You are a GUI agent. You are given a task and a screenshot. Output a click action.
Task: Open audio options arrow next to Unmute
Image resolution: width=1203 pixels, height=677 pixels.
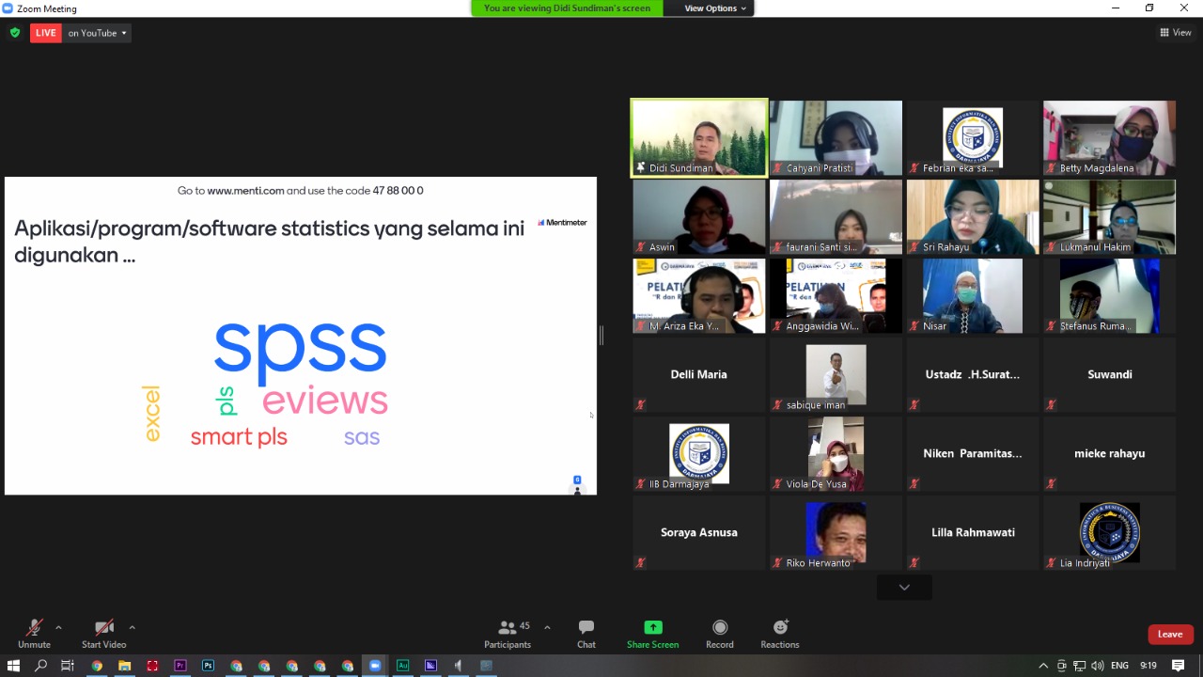click(58, 627)
